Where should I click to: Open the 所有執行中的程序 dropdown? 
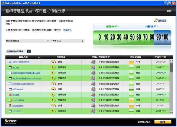18,51
